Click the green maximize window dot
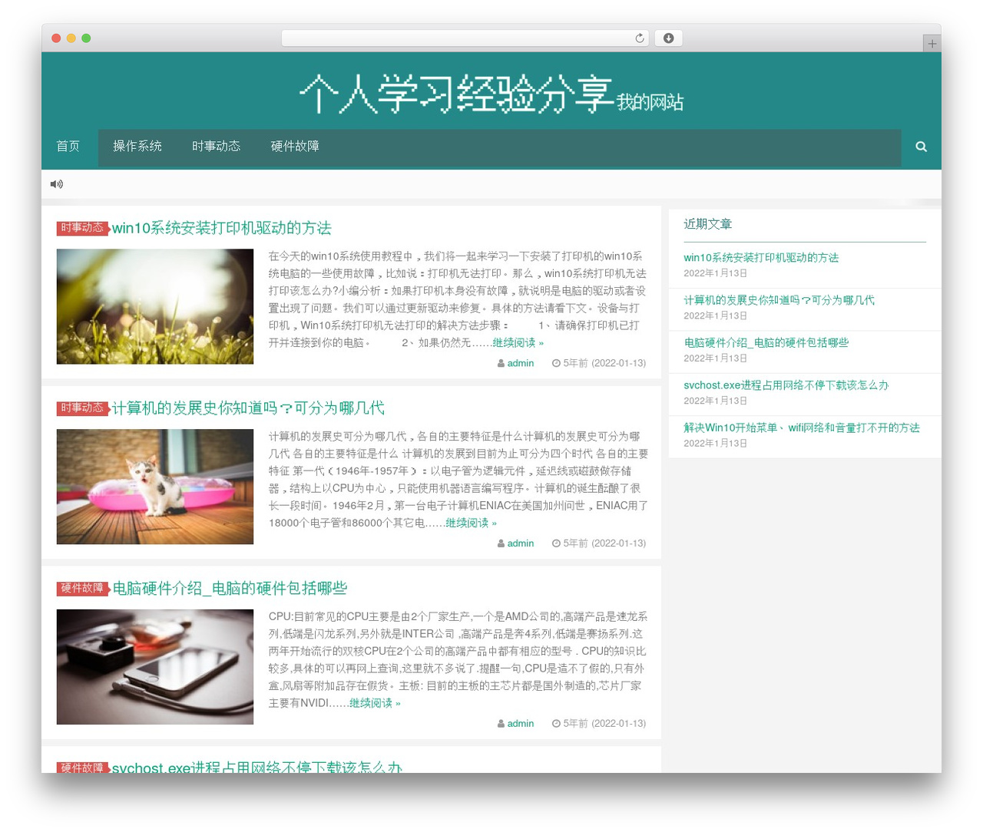983x832 pixels. [x=86, y=38]
